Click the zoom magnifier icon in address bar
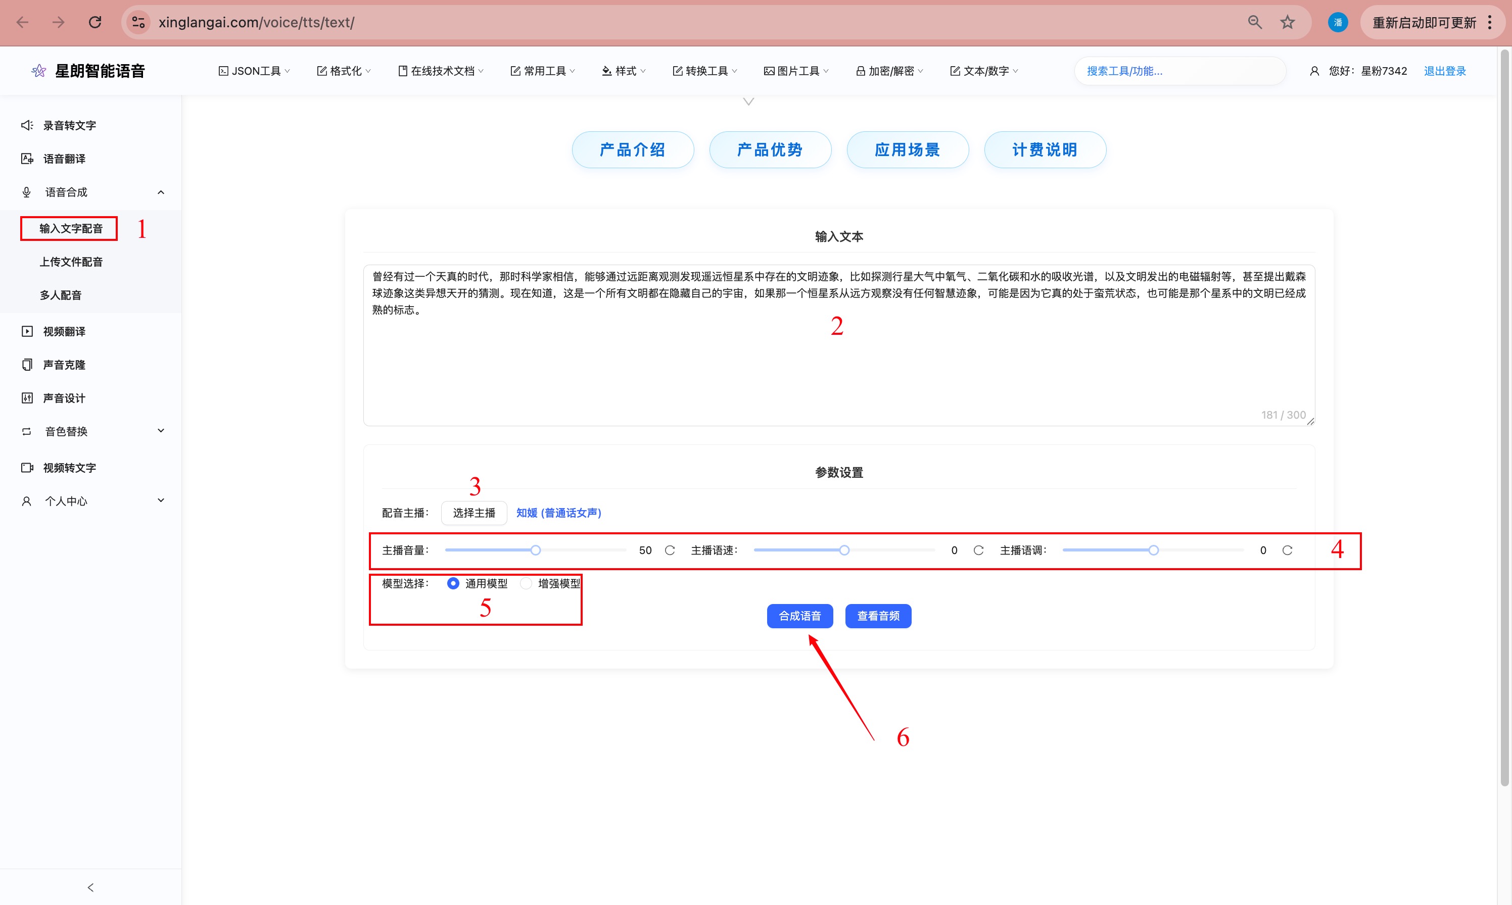This screenshot has width=1512, height=905. (1254, 23)
